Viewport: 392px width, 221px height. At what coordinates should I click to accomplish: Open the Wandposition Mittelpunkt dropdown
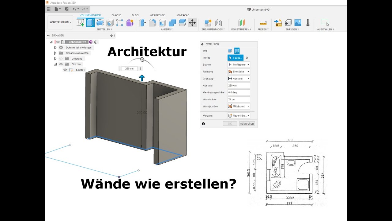click(239, 107)
